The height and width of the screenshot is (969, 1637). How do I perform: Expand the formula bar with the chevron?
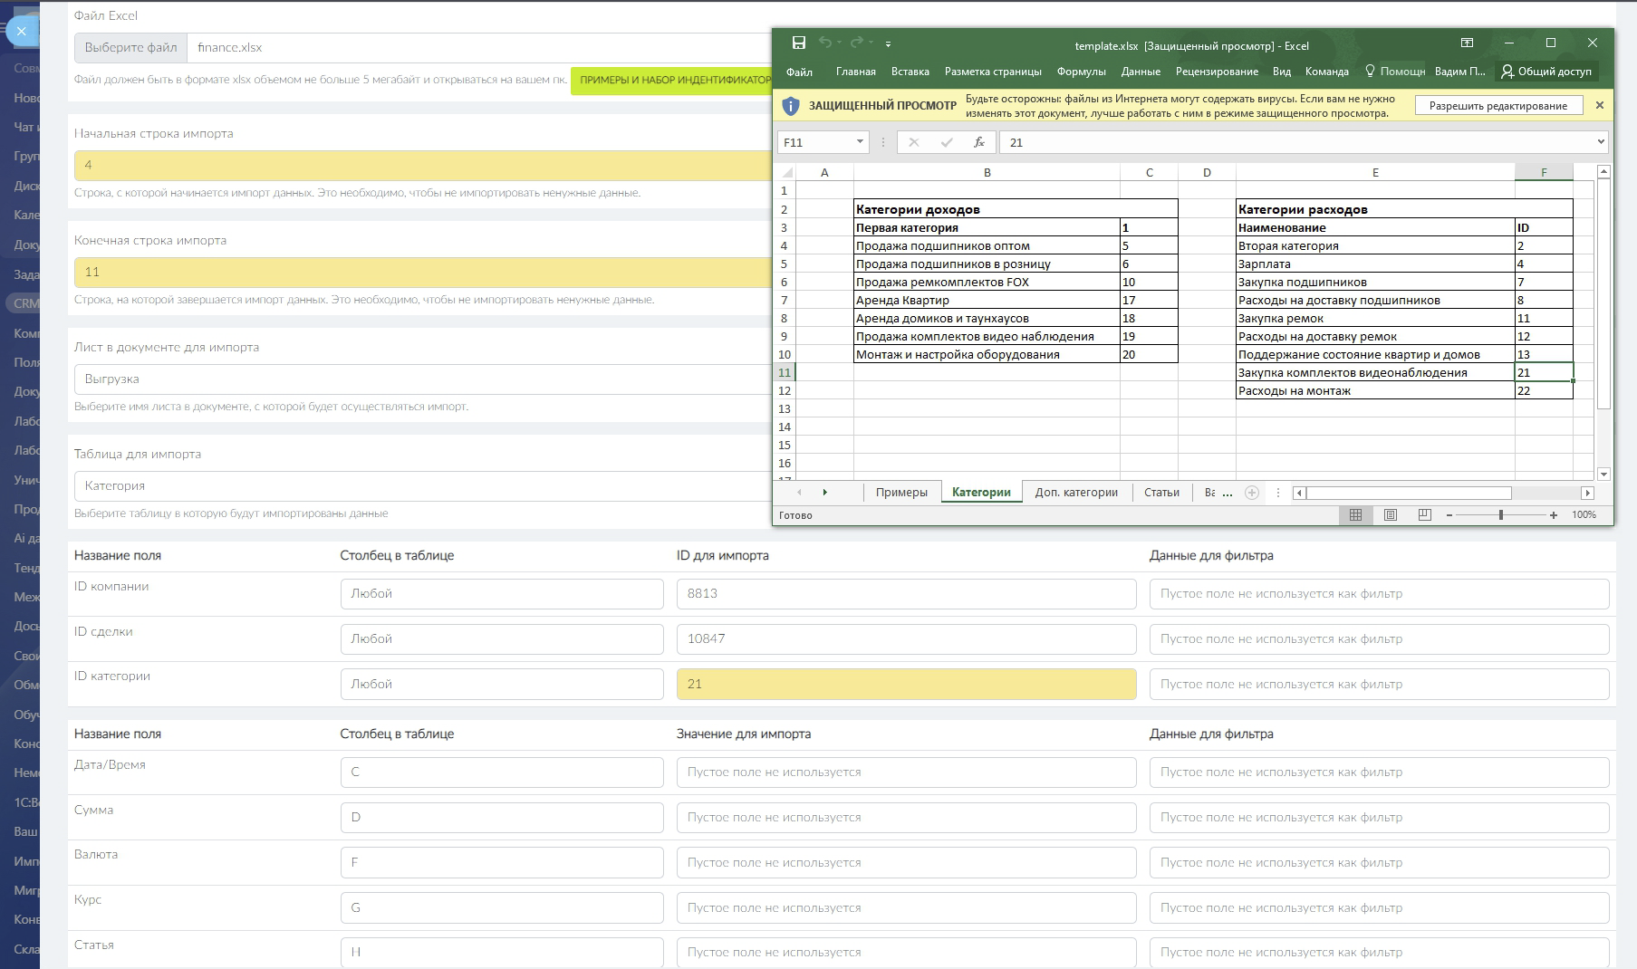click(1601, 141)
